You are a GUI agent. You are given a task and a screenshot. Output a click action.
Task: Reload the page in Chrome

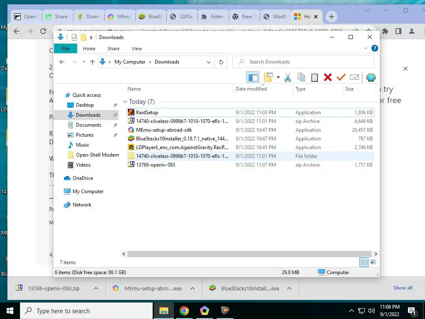(x=43, y=31)
